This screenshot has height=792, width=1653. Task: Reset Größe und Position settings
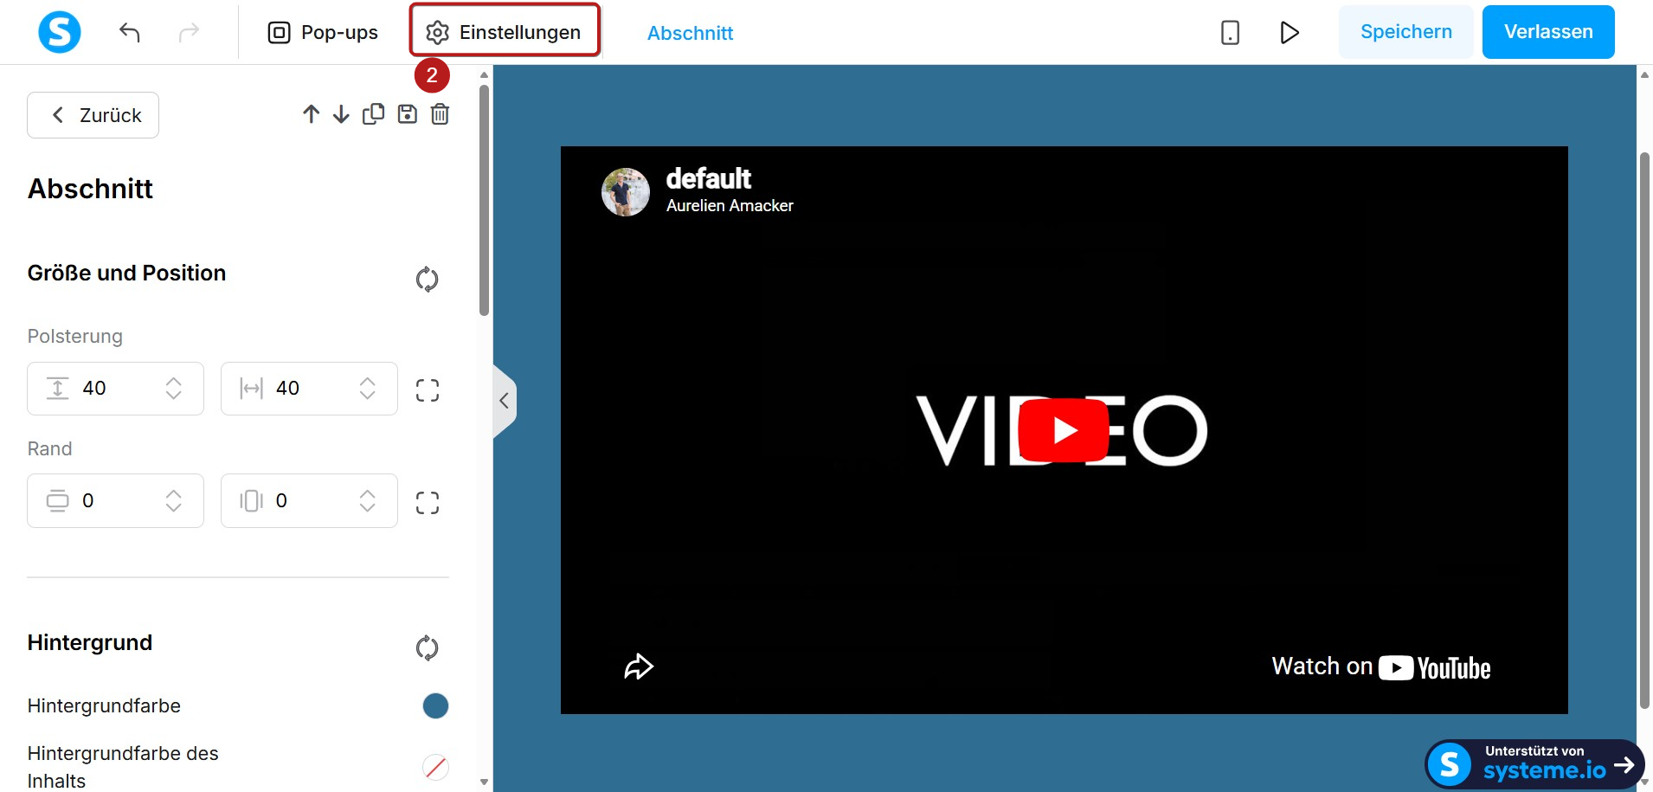[428, 279]
